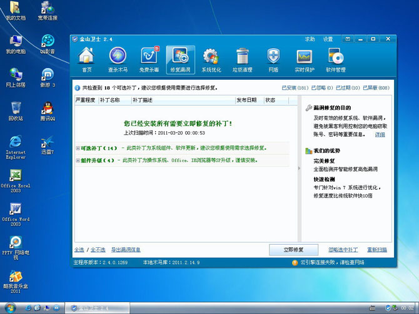This screenshot has height=314, width=419.
Task: Open 我的文档 desktop icon
Action: [x=16, y=11]
